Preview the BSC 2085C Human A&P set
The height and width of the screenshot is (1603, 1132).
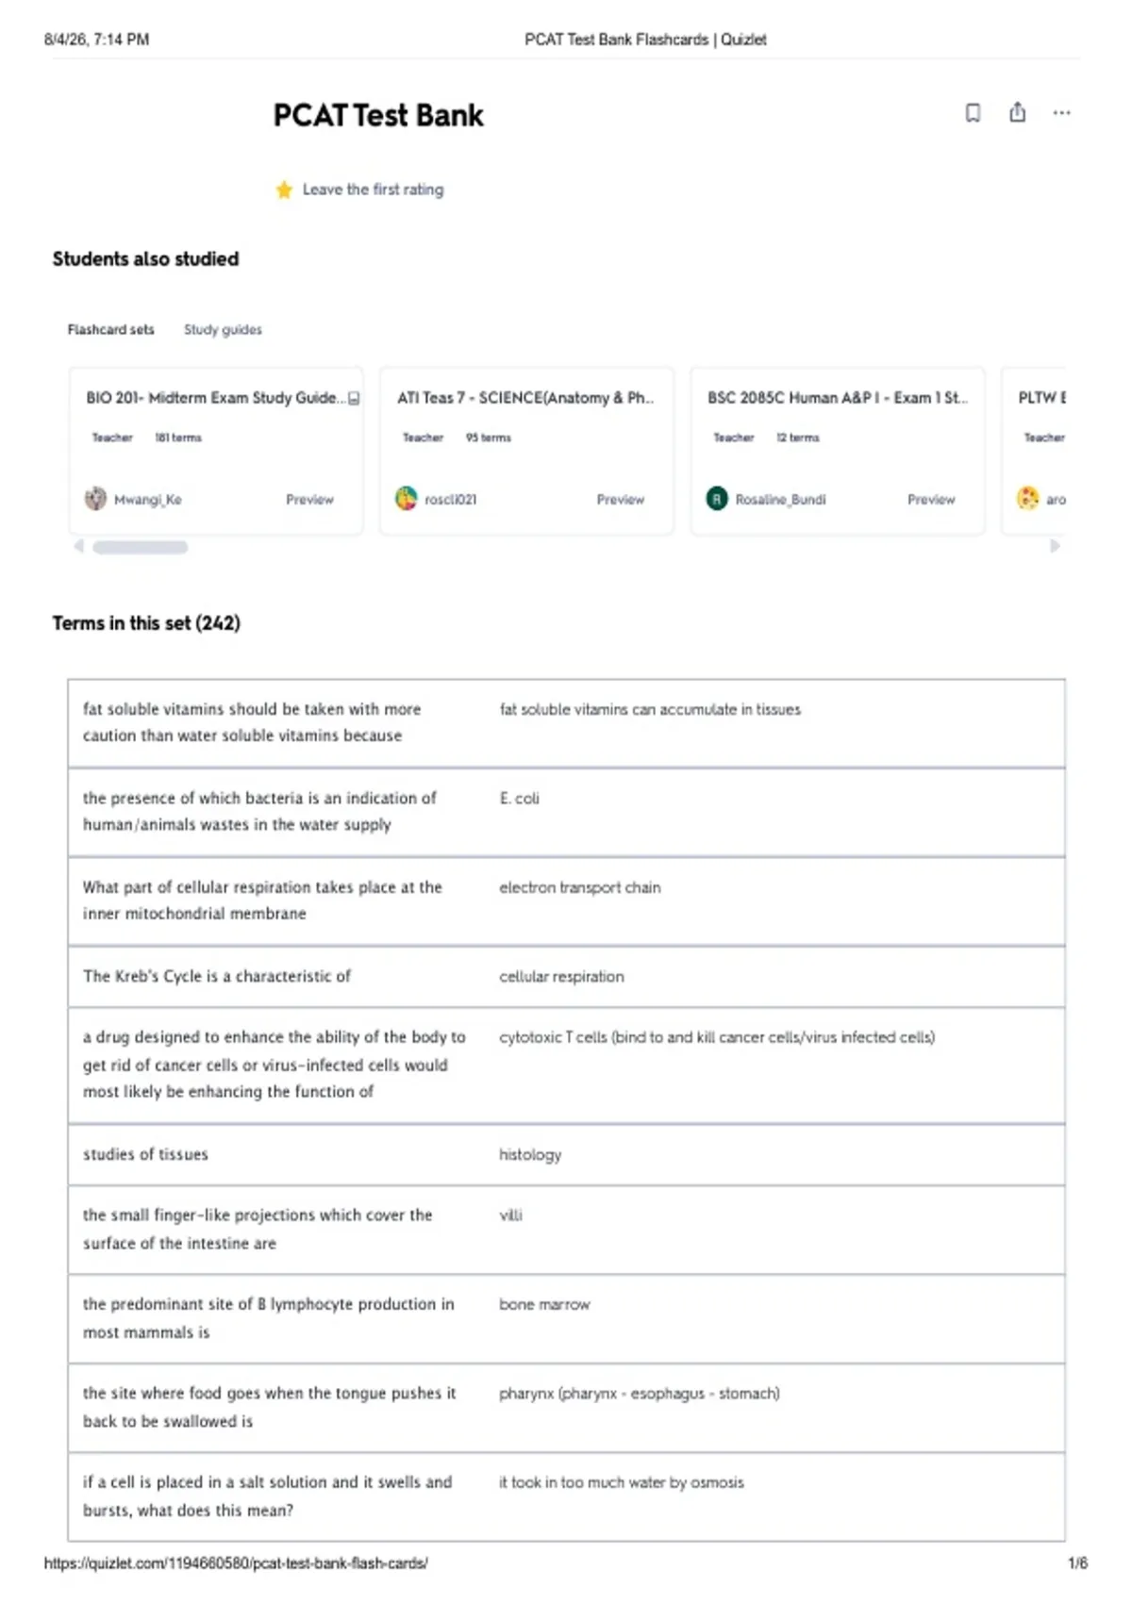tap(931, 499)
